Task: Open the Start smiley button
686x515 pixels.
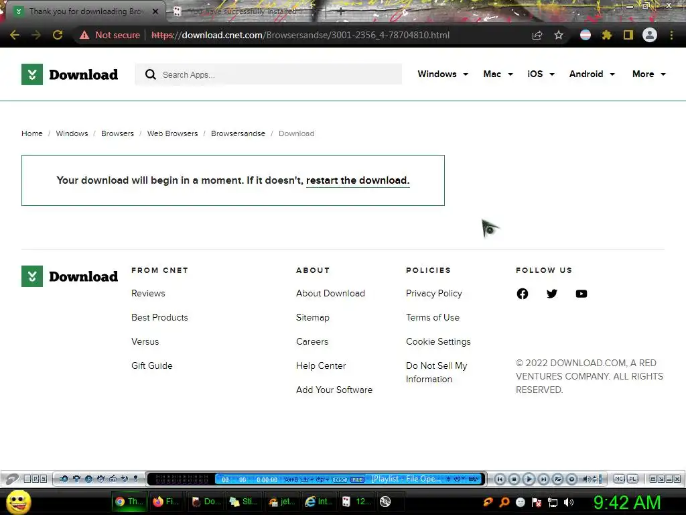Action: 18,502
